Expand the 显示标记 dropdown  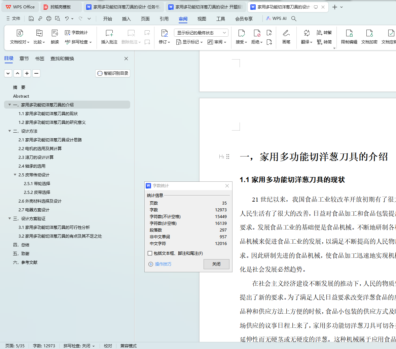click(189, 42)
